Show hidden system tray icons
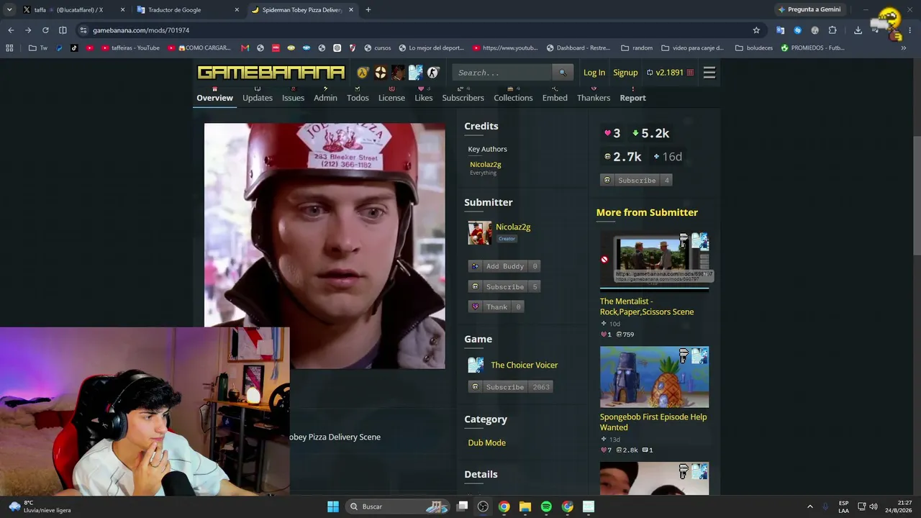Viewport: 921px width, 518px height. pyautogui.click(x=809, y=506)
